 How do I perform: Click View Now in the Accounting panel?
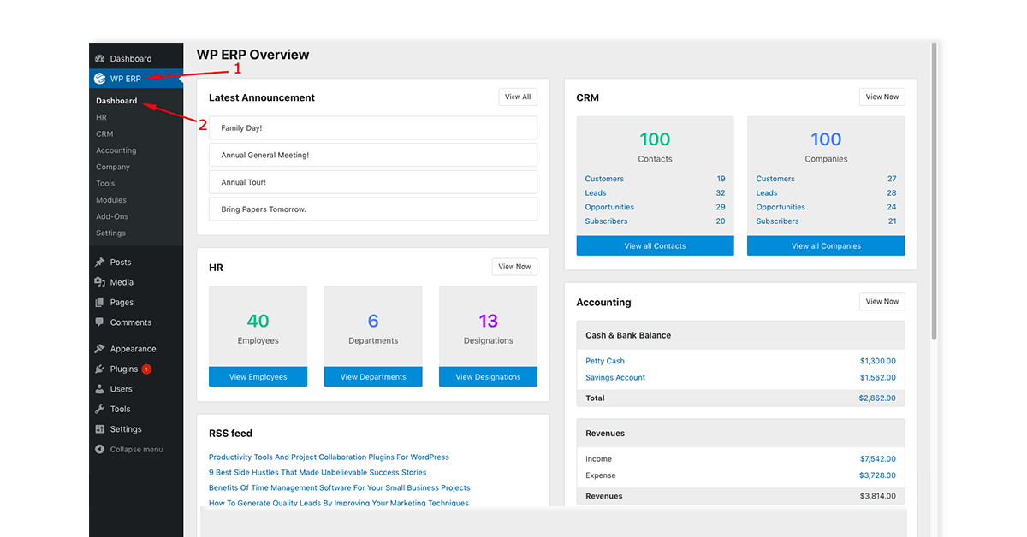coord(882,302)
